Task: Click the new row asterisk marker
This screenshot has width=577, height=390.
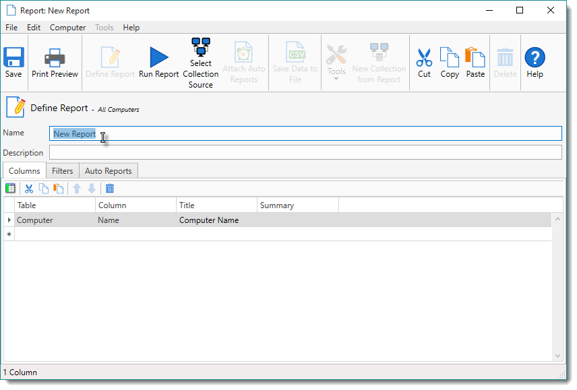Action: 9,234
